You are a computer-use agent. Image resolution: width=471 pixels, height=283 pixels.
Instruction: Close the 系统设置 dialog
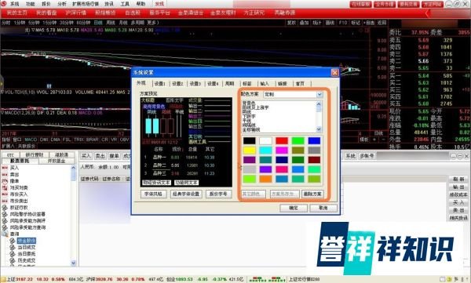[334, 73]
